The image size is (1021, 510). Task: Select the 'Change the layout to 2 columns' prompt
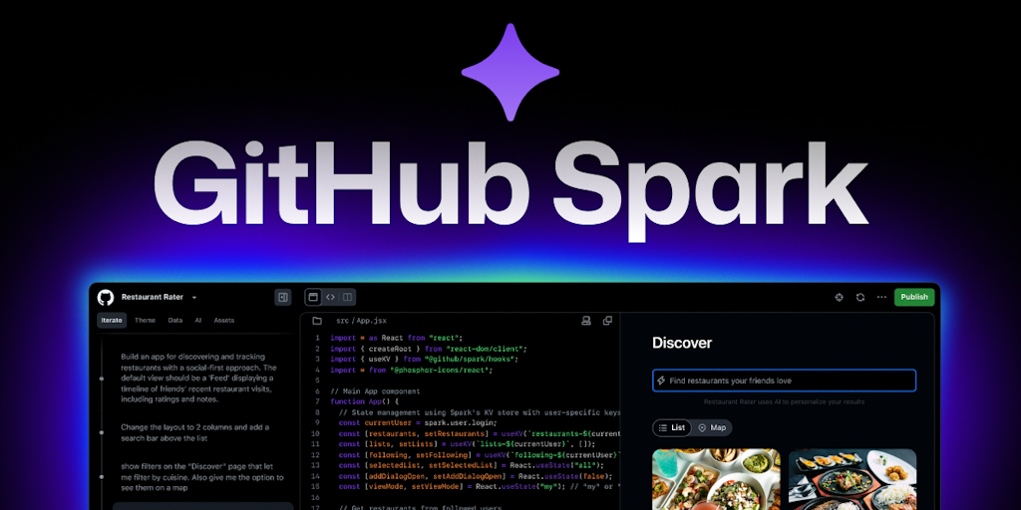pyautogui.click(x=194, y=432)
